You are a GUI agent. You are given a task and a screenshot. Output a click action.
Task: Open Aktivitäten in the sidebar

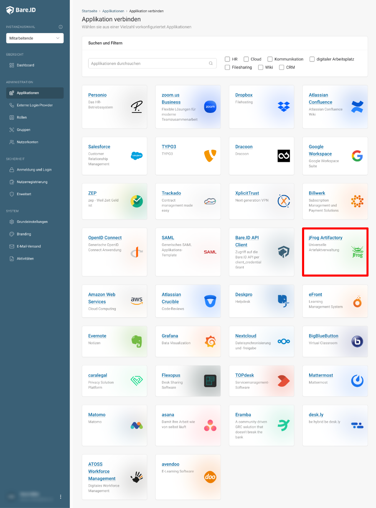point(35,258)
